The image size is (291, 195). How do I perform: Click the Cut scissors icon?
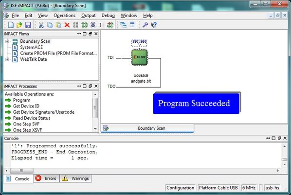pos(41,25)
